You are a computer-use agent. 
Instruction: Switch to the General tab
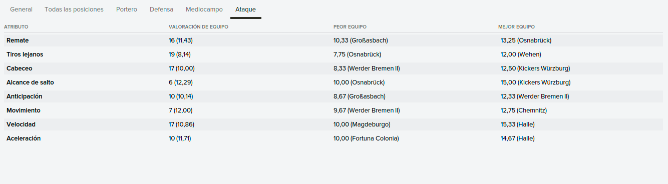(x=22, y=9)
